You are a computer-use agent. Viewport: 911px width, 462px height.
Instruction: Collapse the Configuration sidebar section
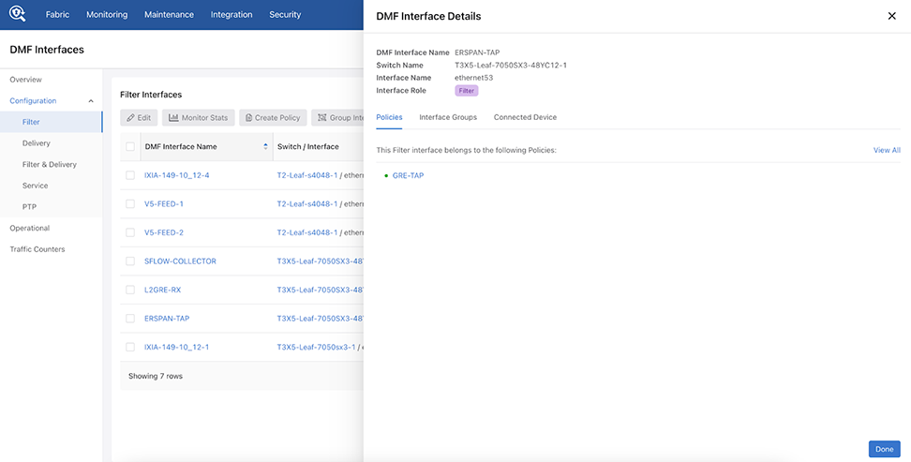pyautogui.click(x=91, y=101)
